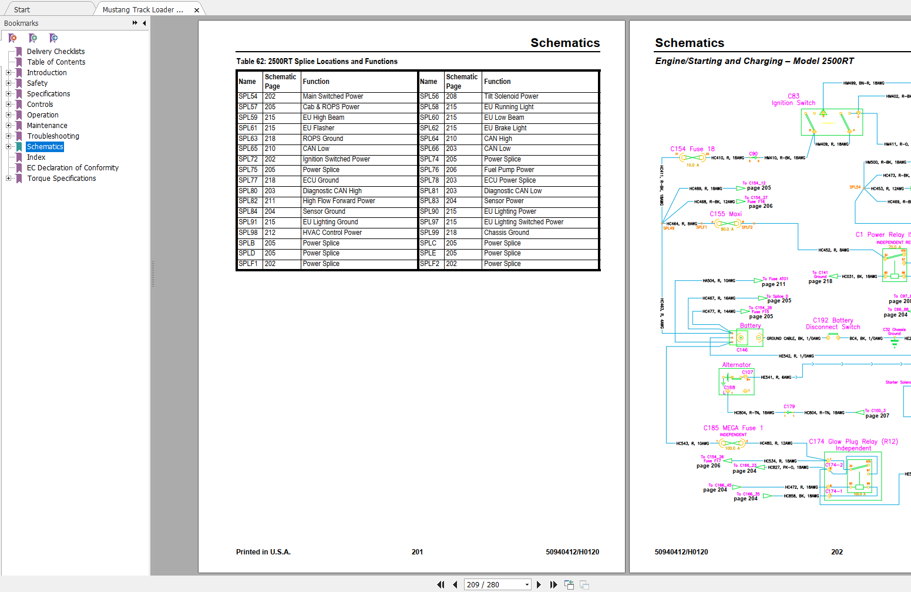The height and width of the screenshot is (592, 911).
Task: Click the go to bookmark icon
Action: click(53, 38)
